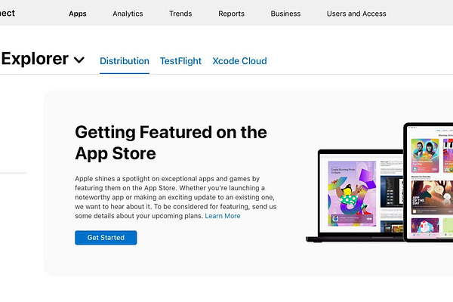Click the Learn More link
This screenshot has height=302, width=453.
coord(223,216)
